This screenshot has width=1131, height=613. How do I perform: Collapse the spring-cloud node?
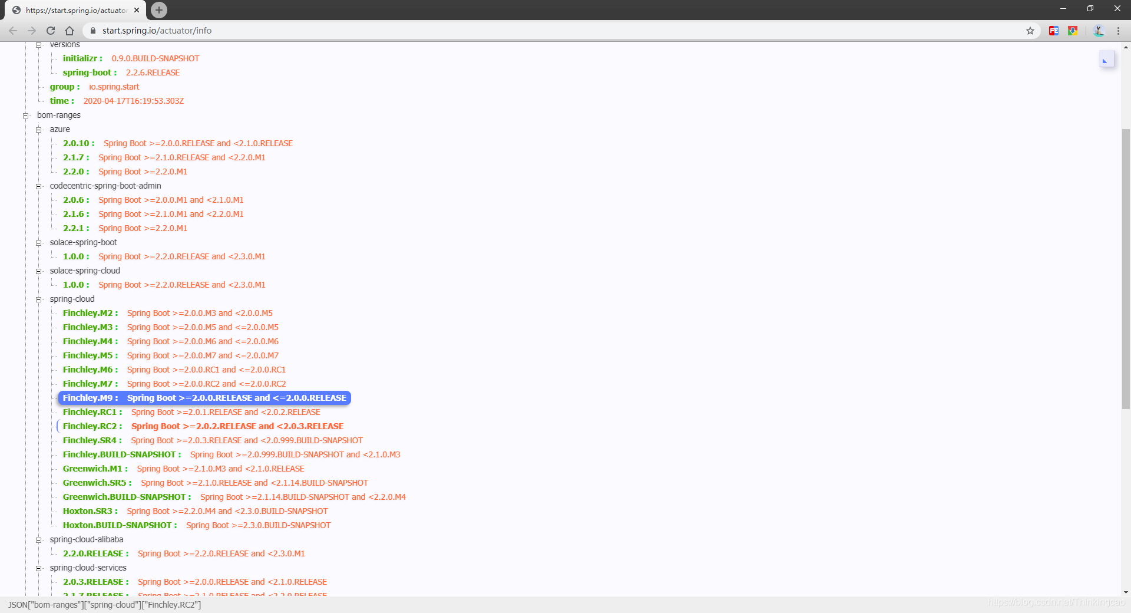pos(39,299)
